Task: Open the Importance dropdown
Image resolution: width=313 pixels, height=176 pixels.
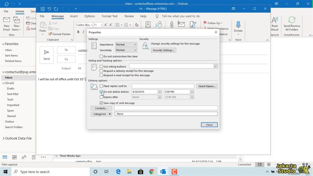Action: click(126, 45)
